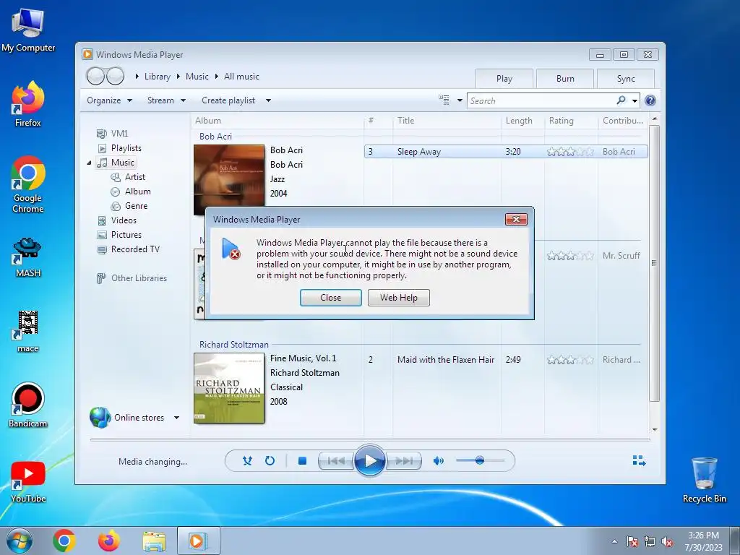
Task: Skip to the next track
Action: click(x=403, y=460)
